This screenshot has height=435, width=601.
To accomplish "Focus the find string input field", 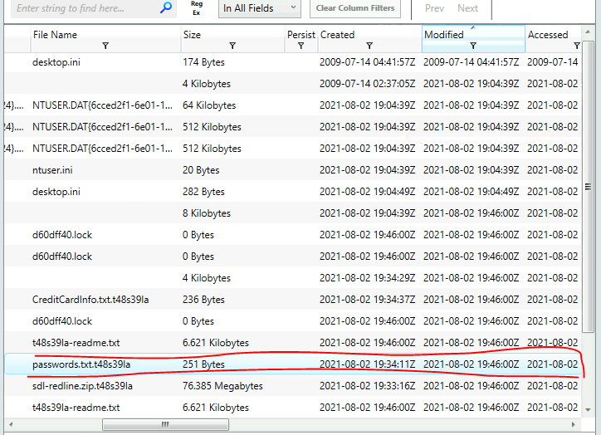I will 86,8.
